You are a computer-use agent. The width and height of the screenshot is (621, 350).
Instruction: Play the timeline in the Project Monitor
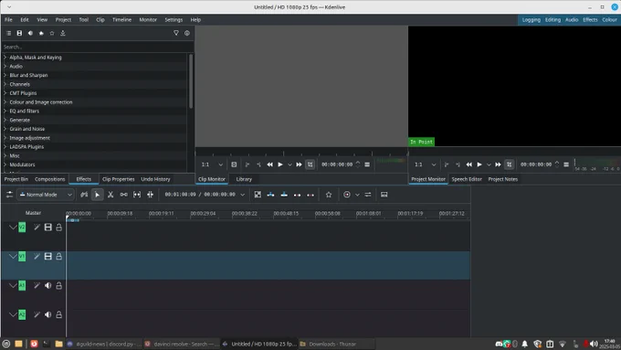479,164
